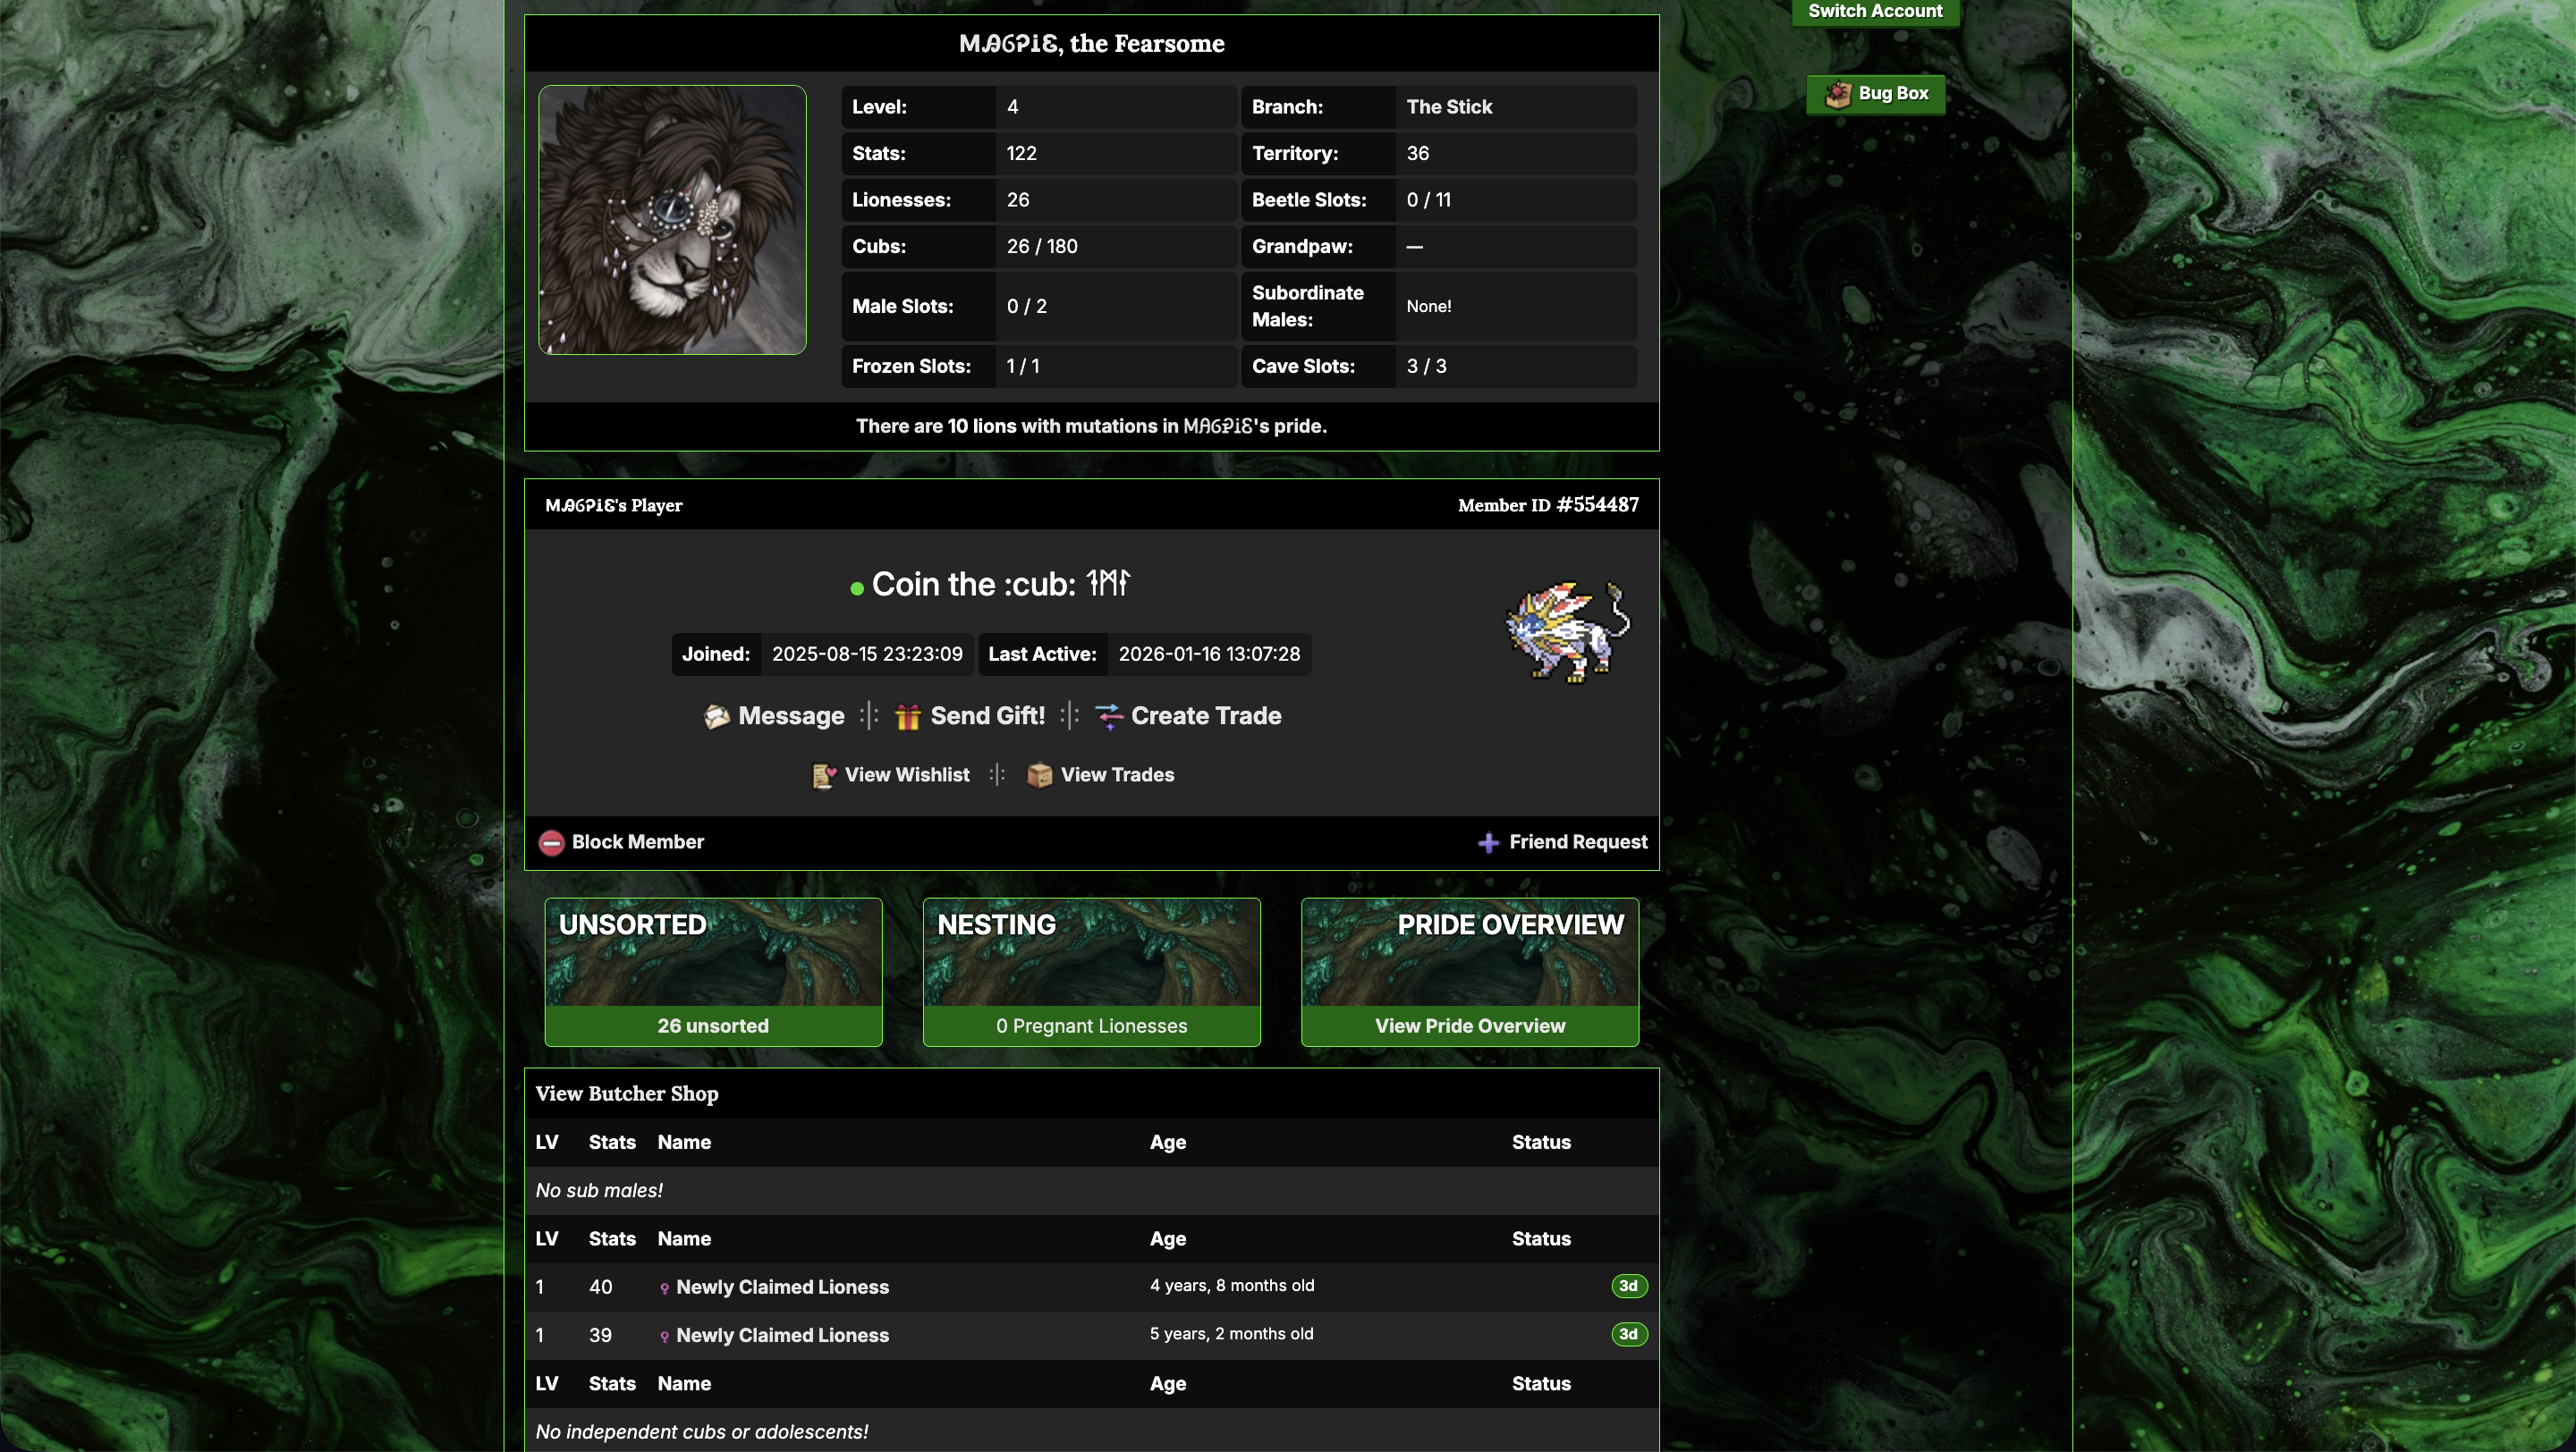Open the lion king portrait image
The height and width of the screenshot is (1452, 2576).
click(x=672, y=220)
